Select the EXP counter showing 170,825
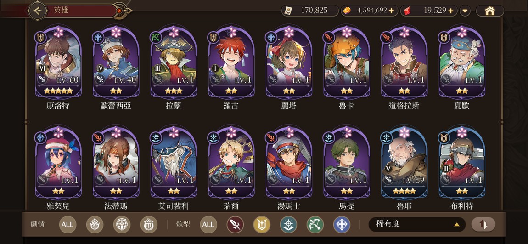Screen dimensions: 528x244 [x=310, y=11]
